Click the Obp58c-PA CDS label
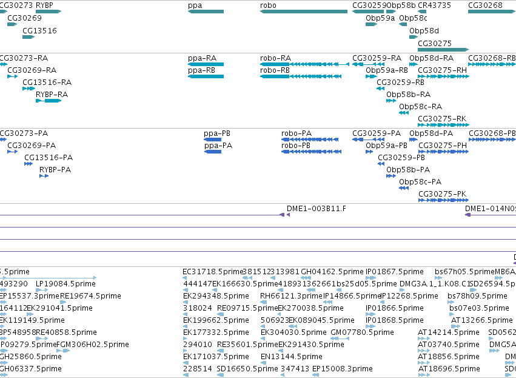 [x=420, y=182]
